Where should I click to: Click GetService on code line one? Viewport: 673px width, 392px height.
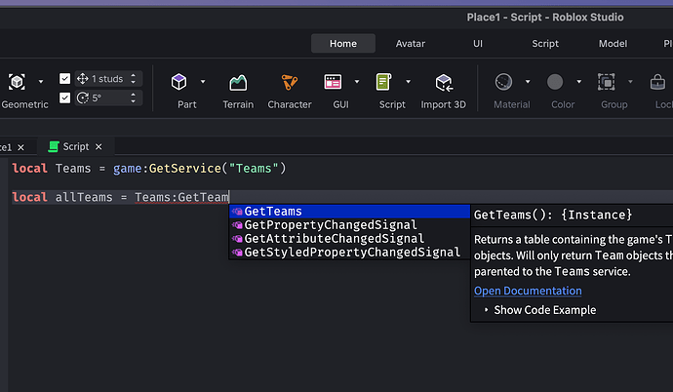click(185, 168)
